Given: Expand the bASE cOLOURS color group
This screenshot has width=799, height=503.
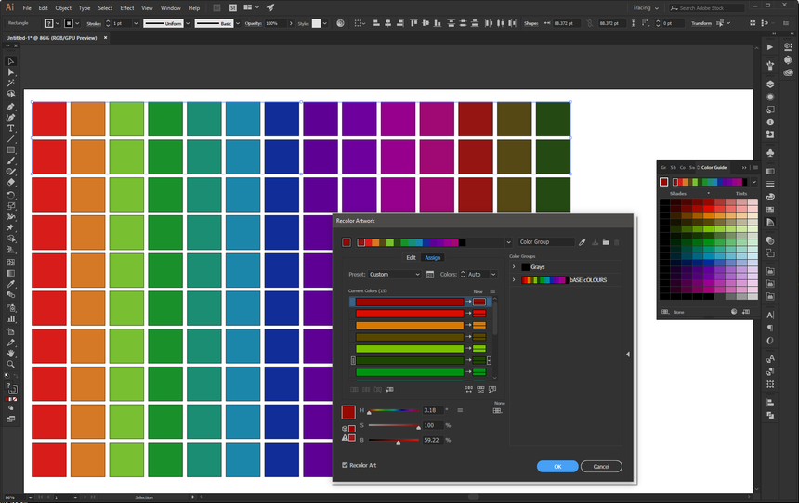Looking at the screenshot, I should (514, 279).
